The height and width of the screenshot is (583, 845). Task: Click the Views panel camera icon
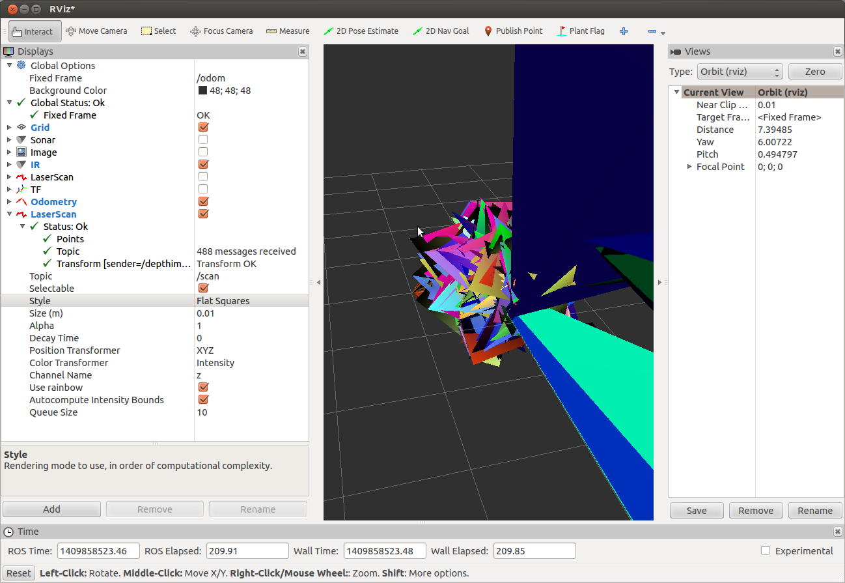pyautogui.click(x=676, y=51)
